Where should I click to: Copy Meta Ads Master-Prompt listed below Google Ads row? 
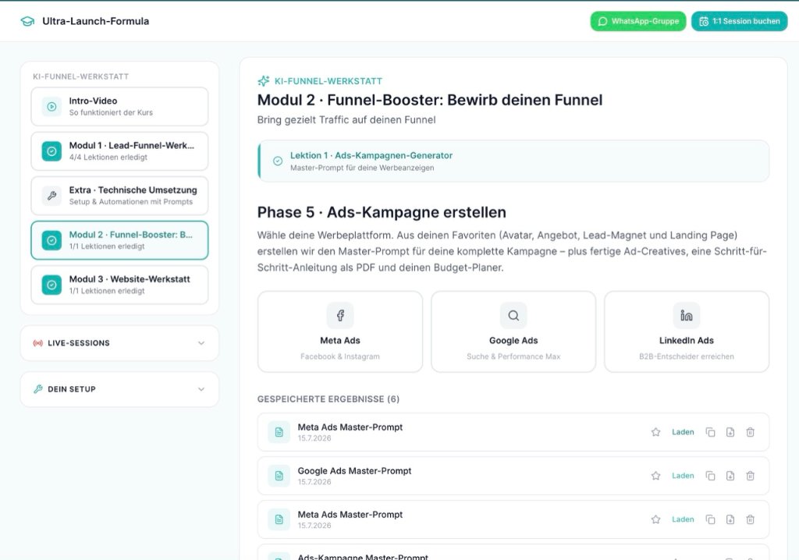click(x=710, y=519)
